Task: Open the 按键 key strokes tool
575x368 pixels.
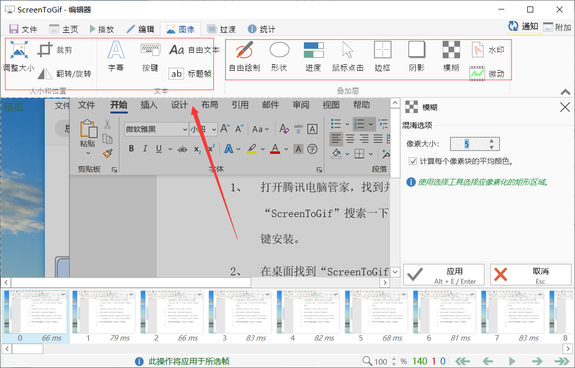Action: tap(150, 57)
